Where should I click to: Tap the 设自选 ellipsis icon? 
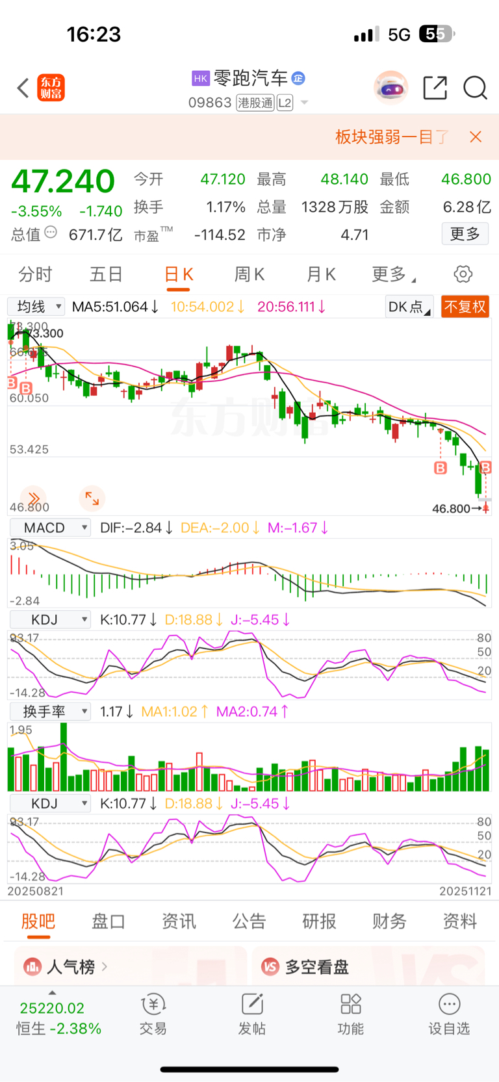tap(449, 1005)
